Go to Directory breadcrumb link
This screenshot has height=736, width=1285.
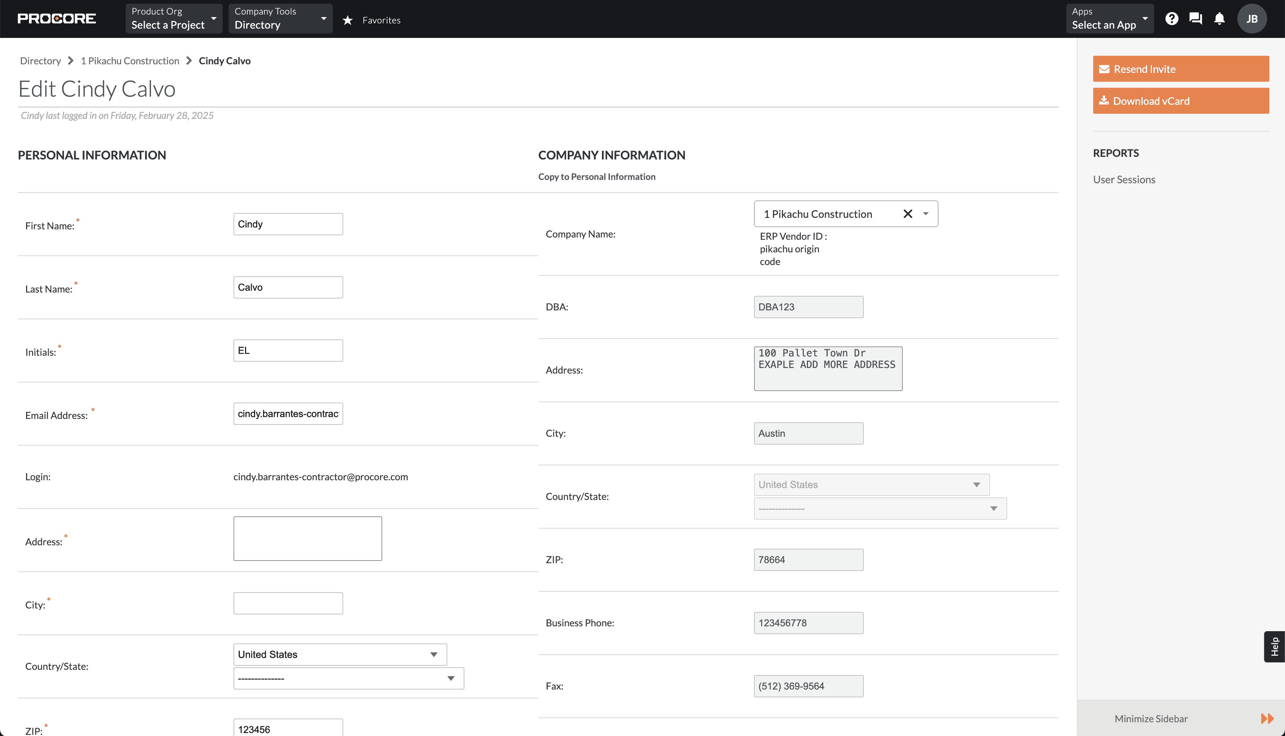(41, 61)
